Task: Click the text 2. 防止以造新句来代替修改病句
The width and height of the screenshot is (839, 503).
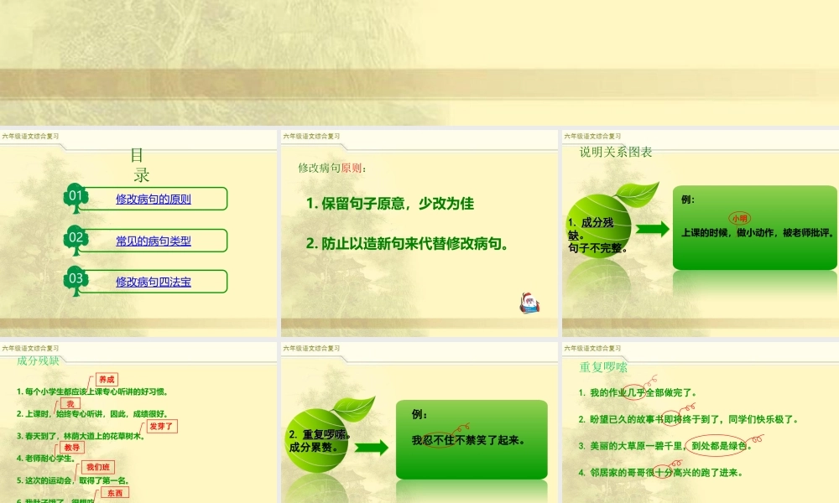Action: (x=407, y=244)
